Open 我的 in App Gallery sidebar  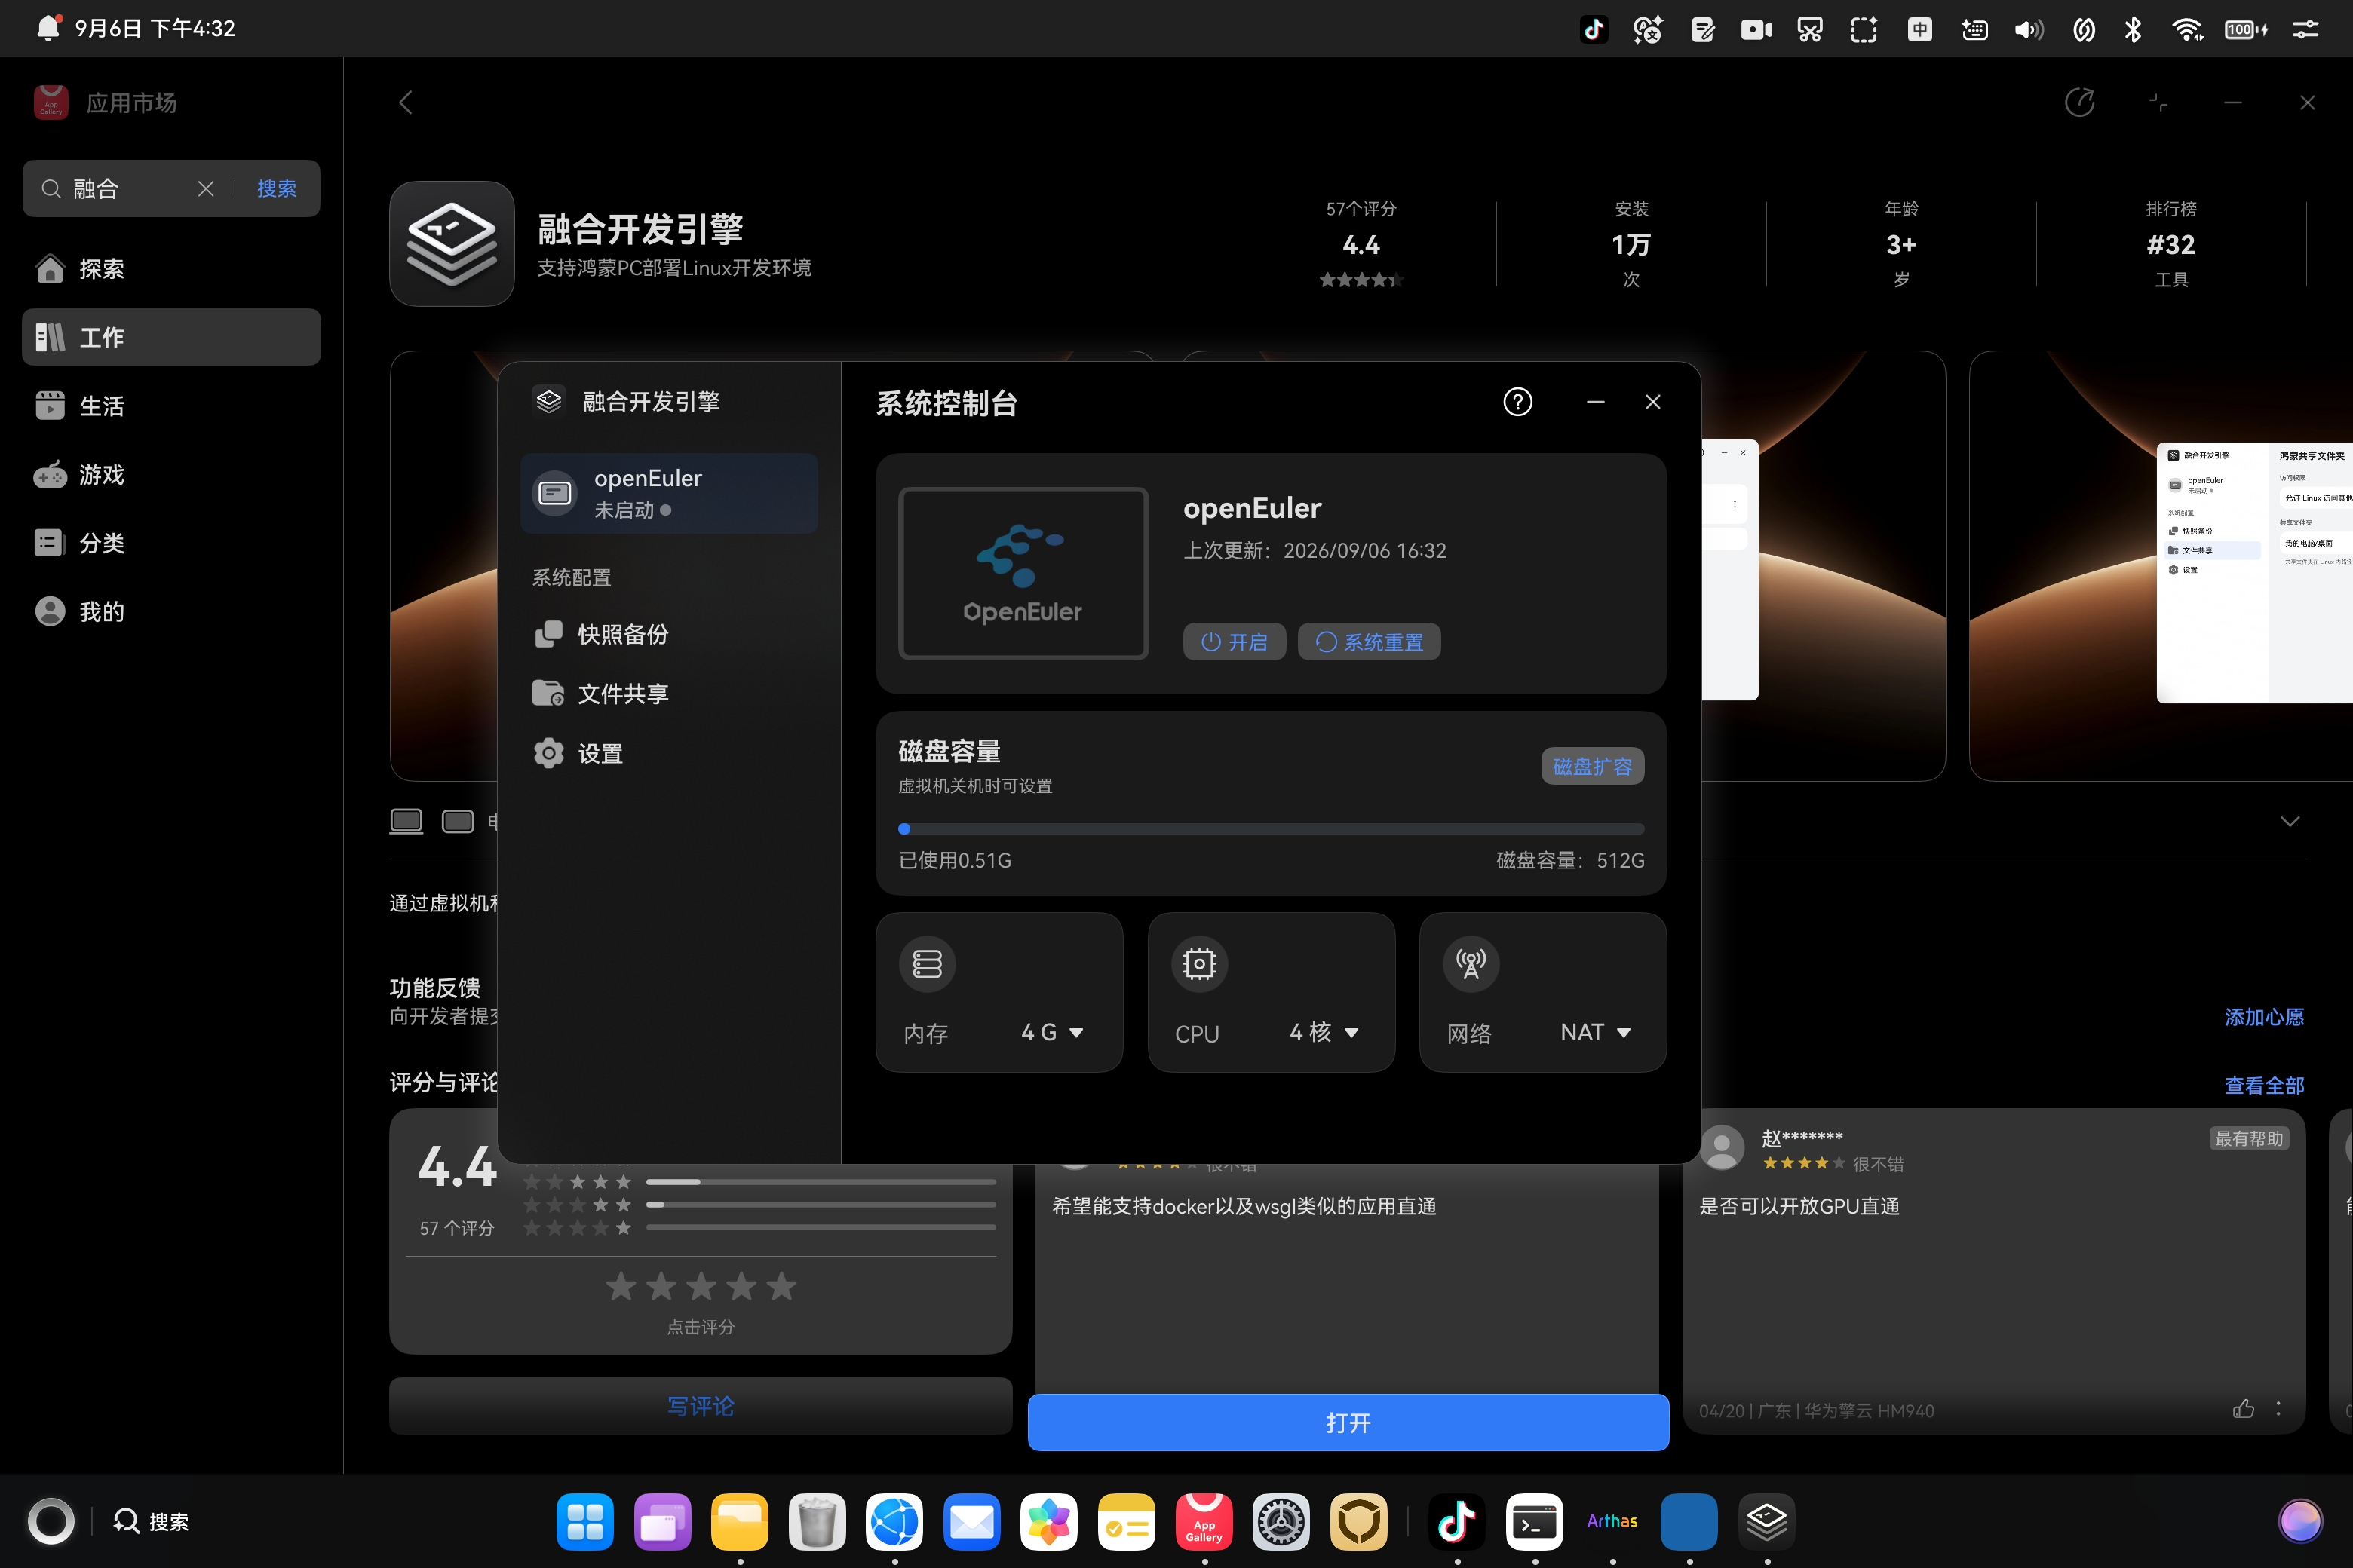pos(171,611)
